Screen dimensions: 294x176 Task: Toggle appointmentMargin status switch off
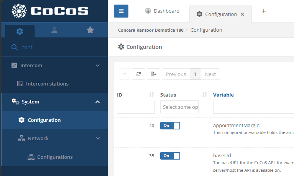click(x=170, y=126)
